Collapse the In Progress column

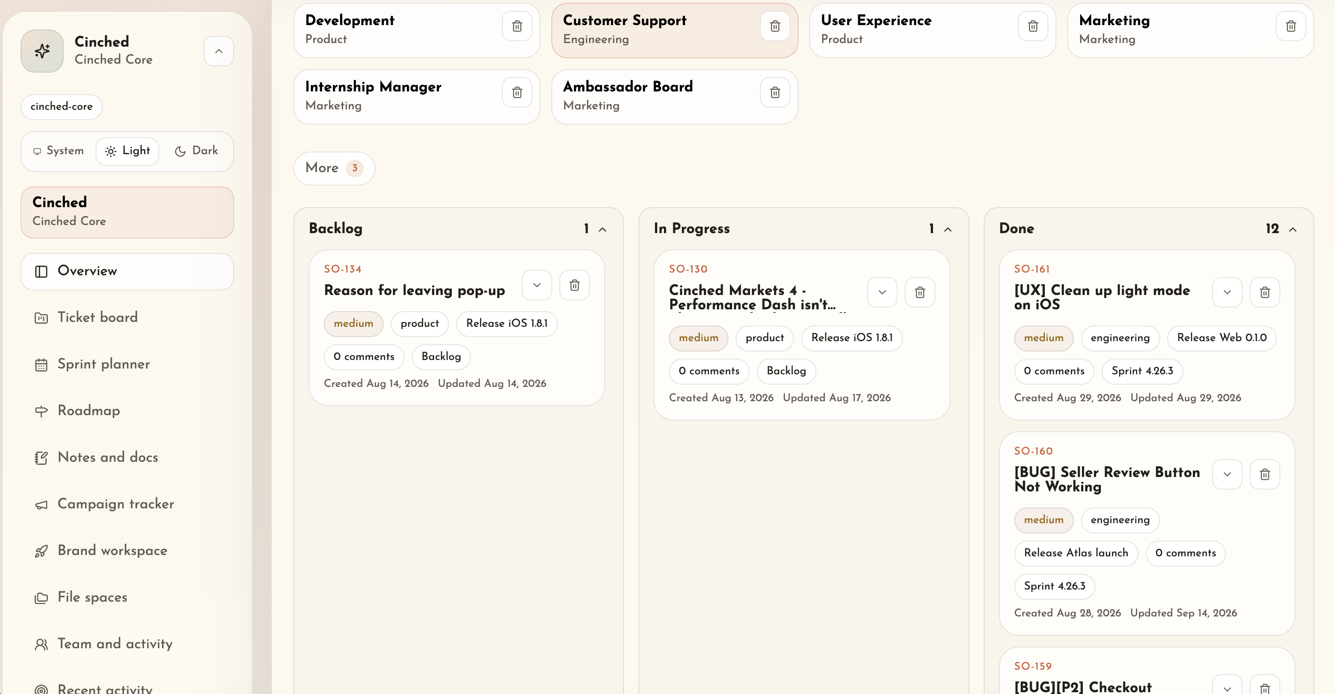(947, 229)
